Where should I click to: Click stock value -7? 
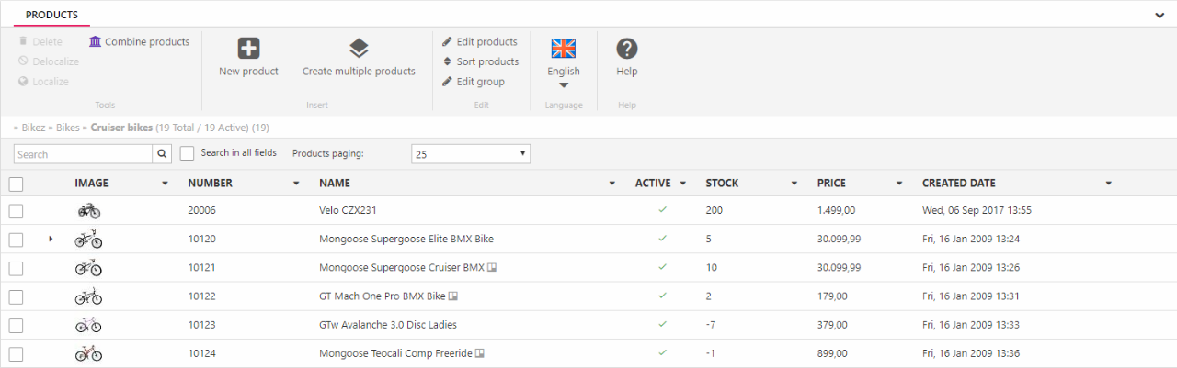click(x=712, y=325)
